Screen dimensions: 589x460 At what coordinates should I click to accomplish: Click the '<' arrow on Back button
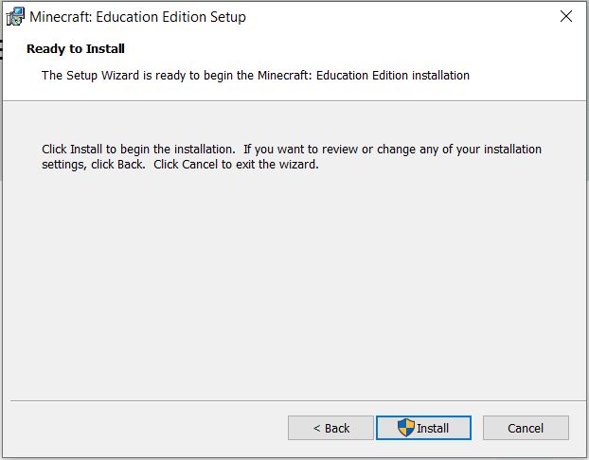[x=316, y=428]
